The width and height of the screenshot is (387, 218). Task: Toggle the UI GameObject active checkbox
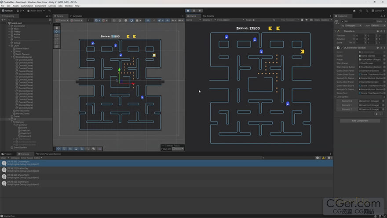coord(343,21)
